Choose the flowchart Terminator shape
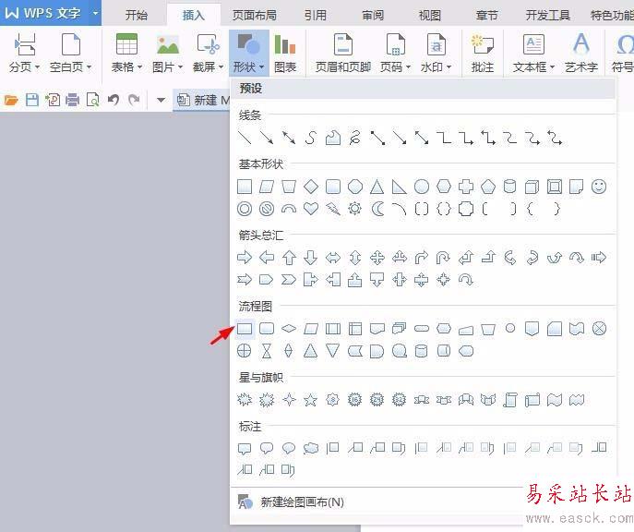 [422, 328]
